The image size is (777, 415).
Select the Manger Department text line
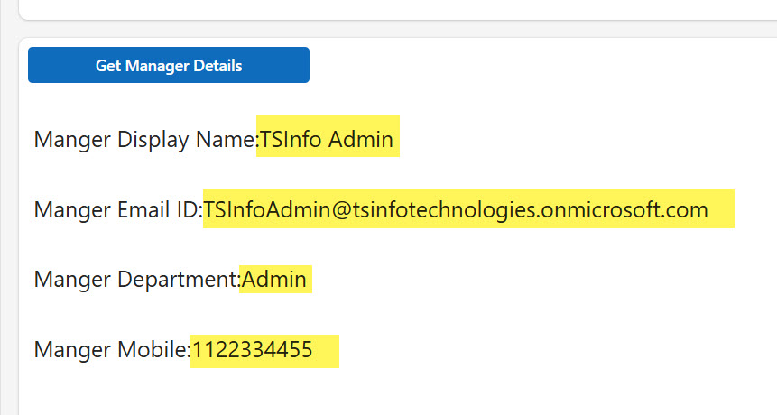(x=170, y=280)
